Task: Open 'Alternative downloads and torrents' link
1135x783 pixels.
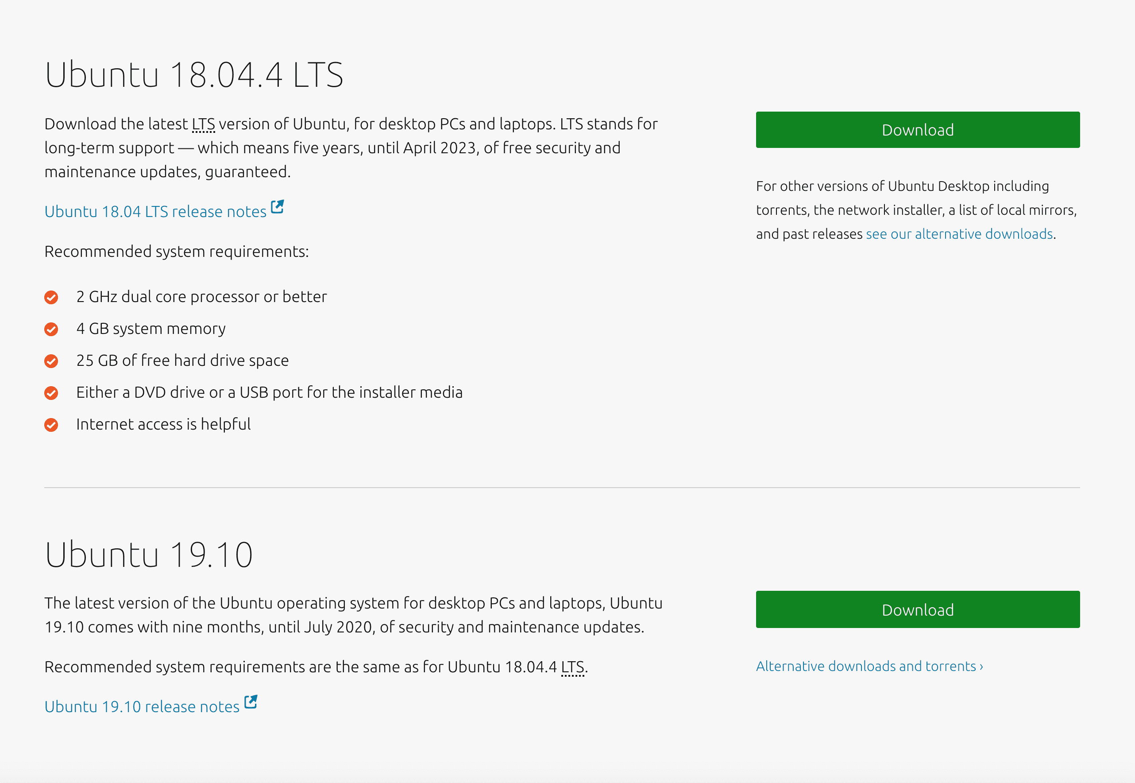Action: (x=869, y=666)
